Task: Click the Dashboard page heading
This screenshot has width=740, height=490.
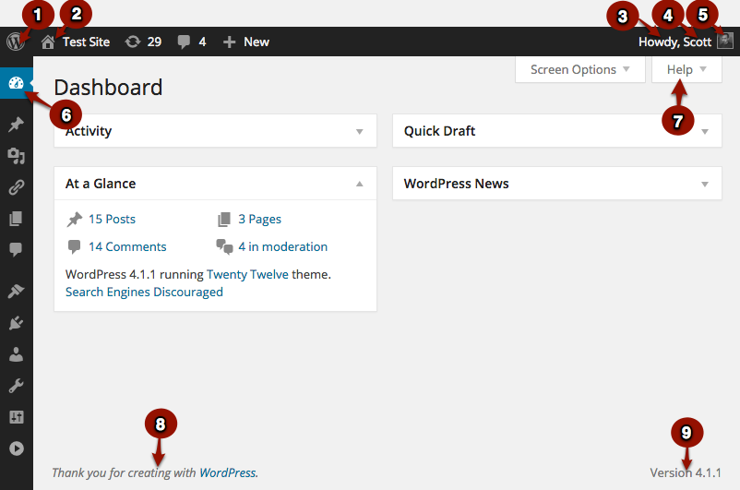Action: (108, 88)
